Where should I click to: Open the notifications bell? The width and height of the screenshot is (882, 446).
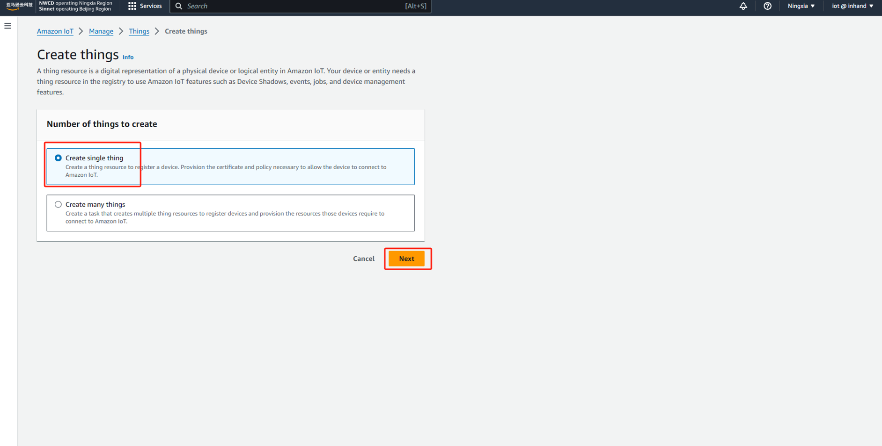(x=743, y=6)
